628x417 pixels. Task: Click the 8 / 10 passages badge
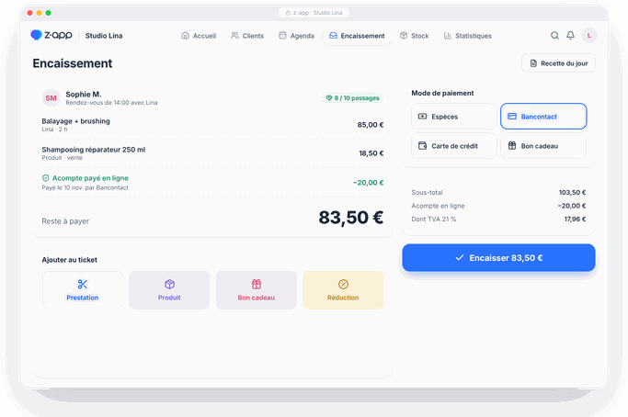pos(352,98)
